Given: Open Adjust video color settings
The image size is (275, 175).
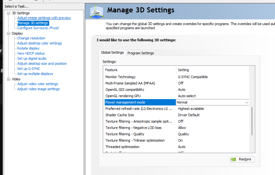Looking at the screenshot, I should click(x=38, y=84).
